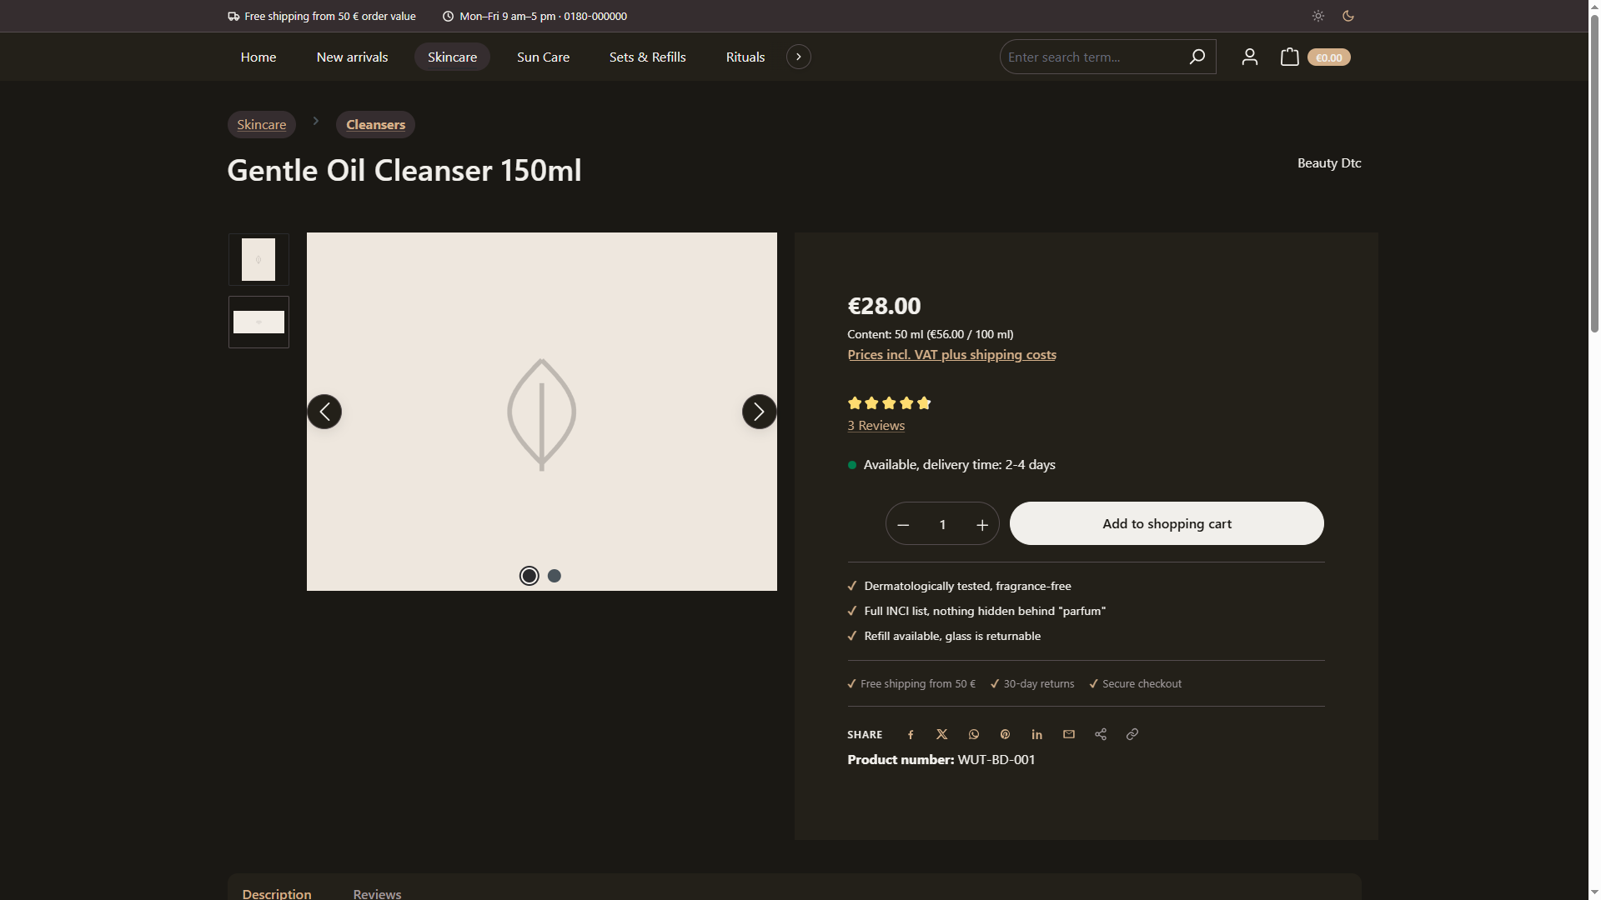Viewport: 1601px width, 900px height.
Task: Show previous gallery image
Action: click(x=324, y=412)
